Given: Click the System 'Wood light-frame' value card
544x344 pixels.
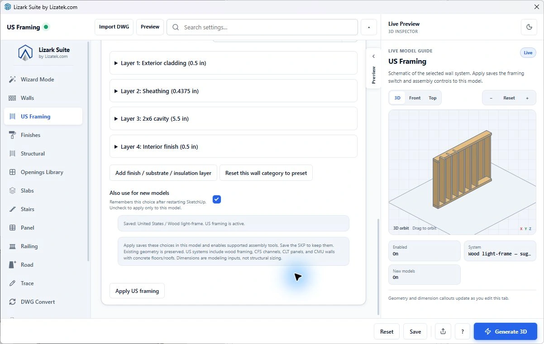Looking at the screenshot, I should pyautogui.click(x=500, y=251).
